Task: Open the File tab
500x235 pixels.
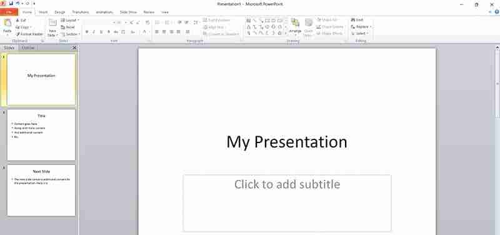Action: 9,12
